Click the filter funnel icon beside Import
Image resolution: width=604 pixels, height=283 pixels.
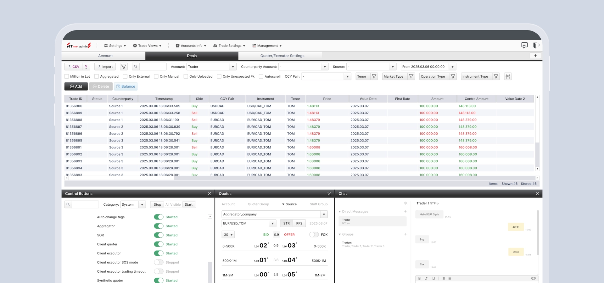[x=124, y=67]
